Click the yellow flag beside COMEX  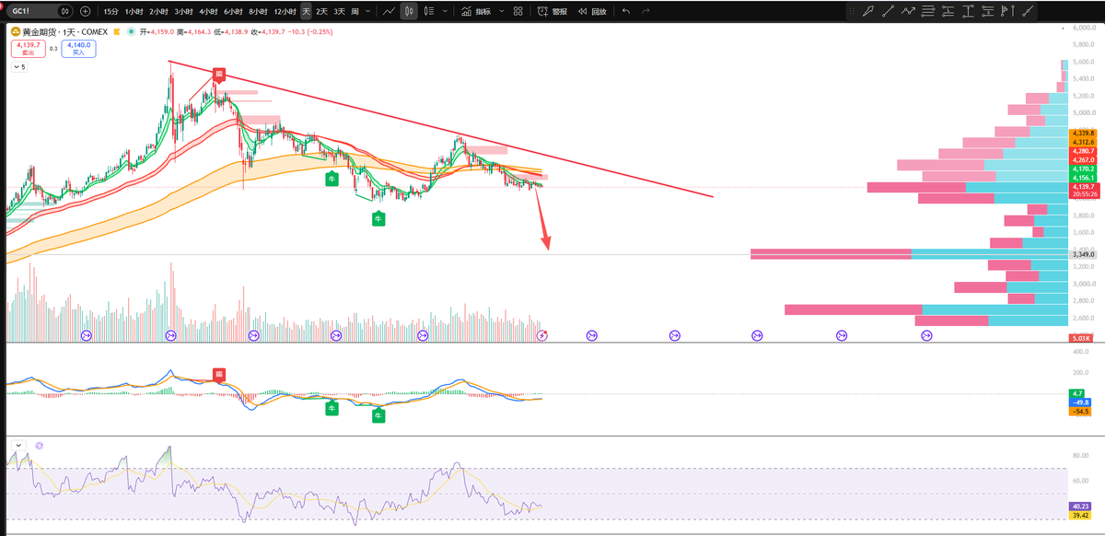click(x=118, y=31)
